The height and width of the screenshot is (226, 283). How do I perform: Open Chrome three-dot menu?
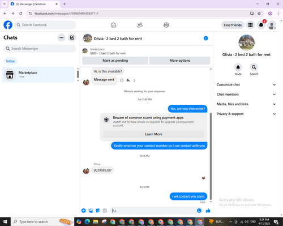(278, 14)
